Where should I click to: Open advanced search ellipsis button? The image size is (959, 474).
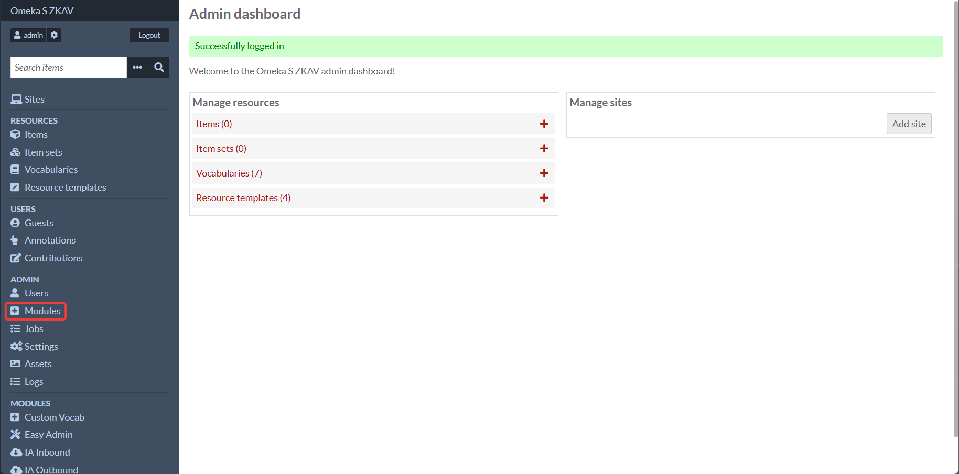(x=137, y=67)
